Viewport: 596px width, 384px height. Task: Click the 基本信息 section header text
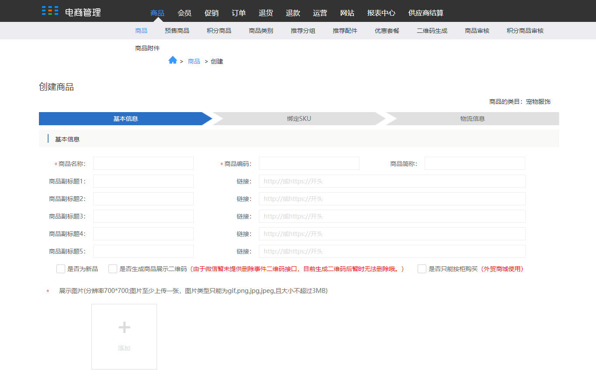(x=67, y=139)
